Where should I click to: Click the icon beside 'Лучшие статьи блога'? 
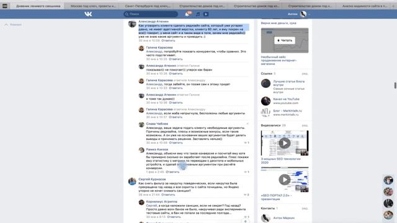coord(265,84)
